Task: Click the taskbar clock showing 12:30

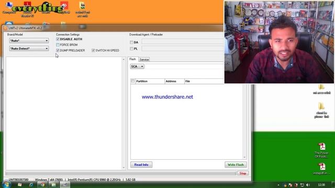Action: tap(321, 185)
